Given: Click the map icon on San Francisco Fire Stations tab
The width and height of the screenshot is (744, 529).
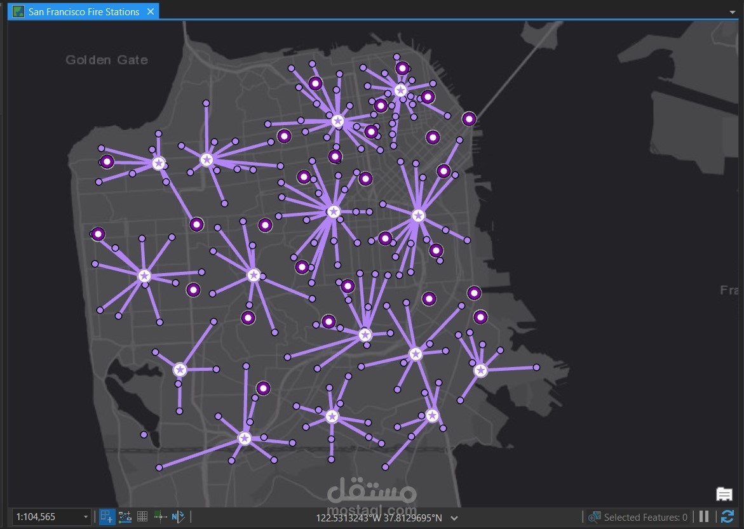Looking at the screenshot, I should click(x=18, y=11).
